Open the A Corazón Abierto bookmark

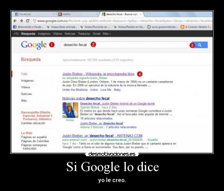click(196, 27)
